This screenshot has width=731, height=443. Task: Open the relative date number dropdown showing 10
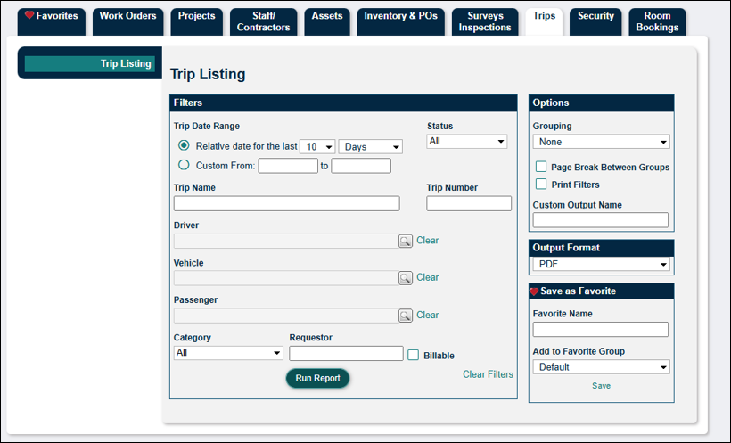click(x=317, y=146)
